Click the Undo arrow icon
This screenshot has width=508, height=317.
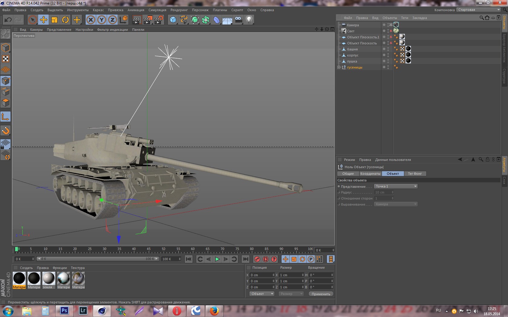pyautogui.click(x=8, y=20)
